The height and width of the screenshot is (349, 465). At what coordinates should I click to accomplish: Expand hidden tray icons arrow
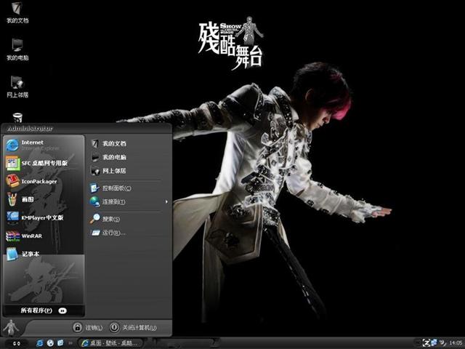418,343
